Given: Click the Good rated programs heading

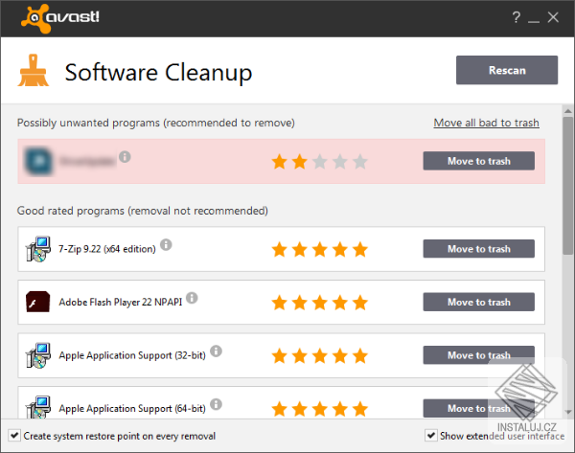Looking at the screenshot, I should [x=142, y=211].
